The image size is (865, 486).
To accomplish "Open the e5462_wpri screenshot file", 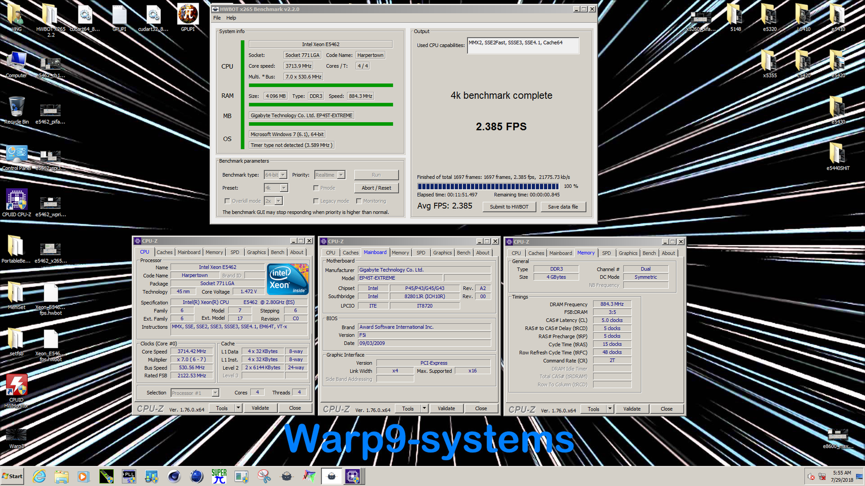I will coord(50,206).
